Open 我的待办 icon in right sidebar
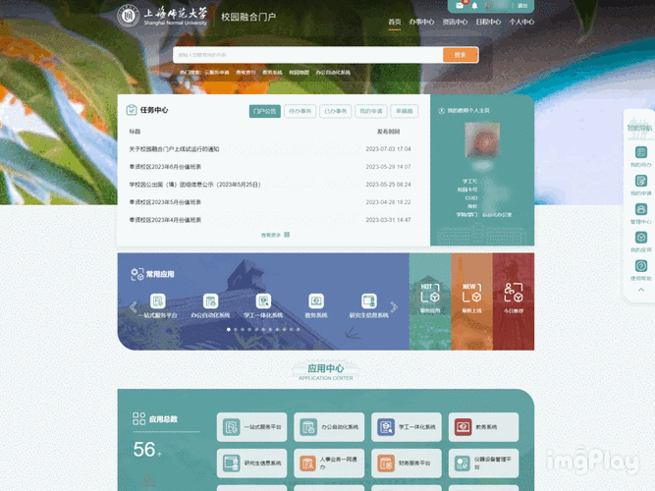 pos(640,153)
